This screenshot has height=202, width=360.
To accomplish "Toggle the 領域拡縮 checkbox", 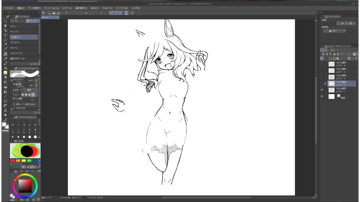I will [14, 108].
